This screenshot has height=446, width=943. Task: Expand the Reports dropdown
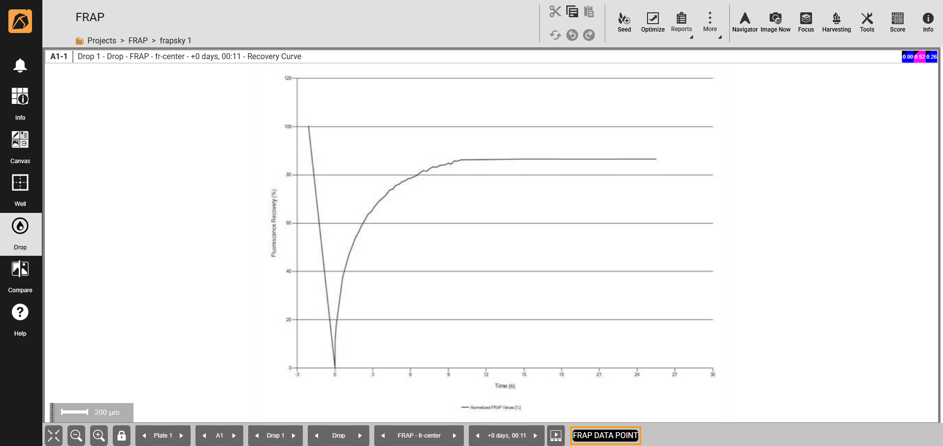pyautogui.click(x=682, y=22)
